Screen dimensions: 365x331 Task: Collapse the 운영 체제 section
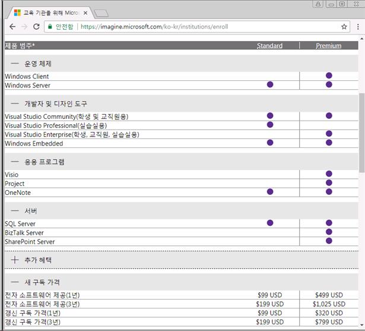(x=15, y=63)
